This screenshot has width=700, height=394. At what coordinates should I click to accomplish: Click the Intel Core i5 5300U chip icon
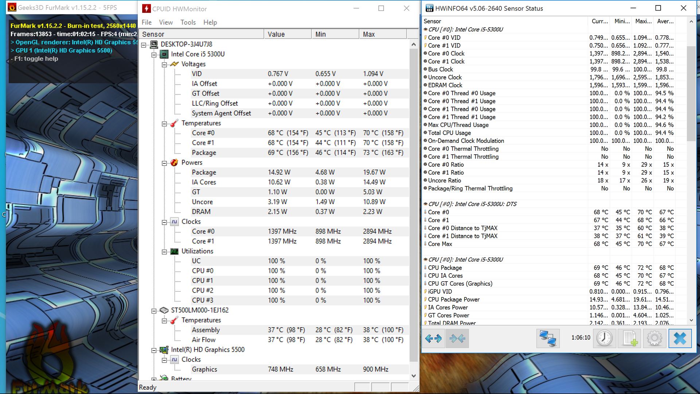pos(164,54)
